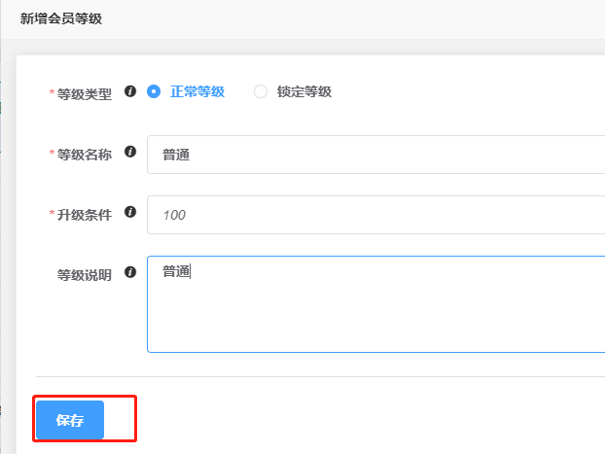The image size is (605, 454).
Task: Open the info tooltip icon for 升级条件
Action: [x=130, y=212]
